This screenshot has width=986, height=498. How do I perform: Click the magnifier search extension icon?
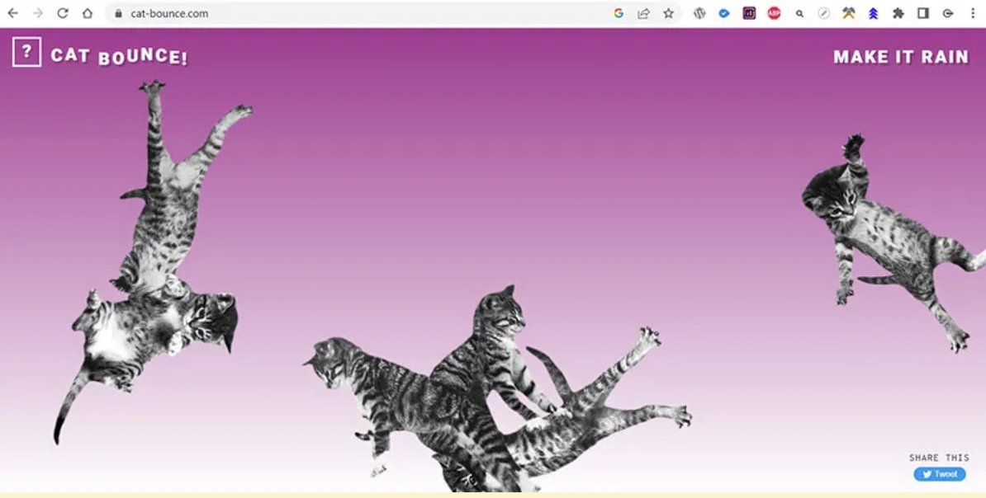pos(798,13)
